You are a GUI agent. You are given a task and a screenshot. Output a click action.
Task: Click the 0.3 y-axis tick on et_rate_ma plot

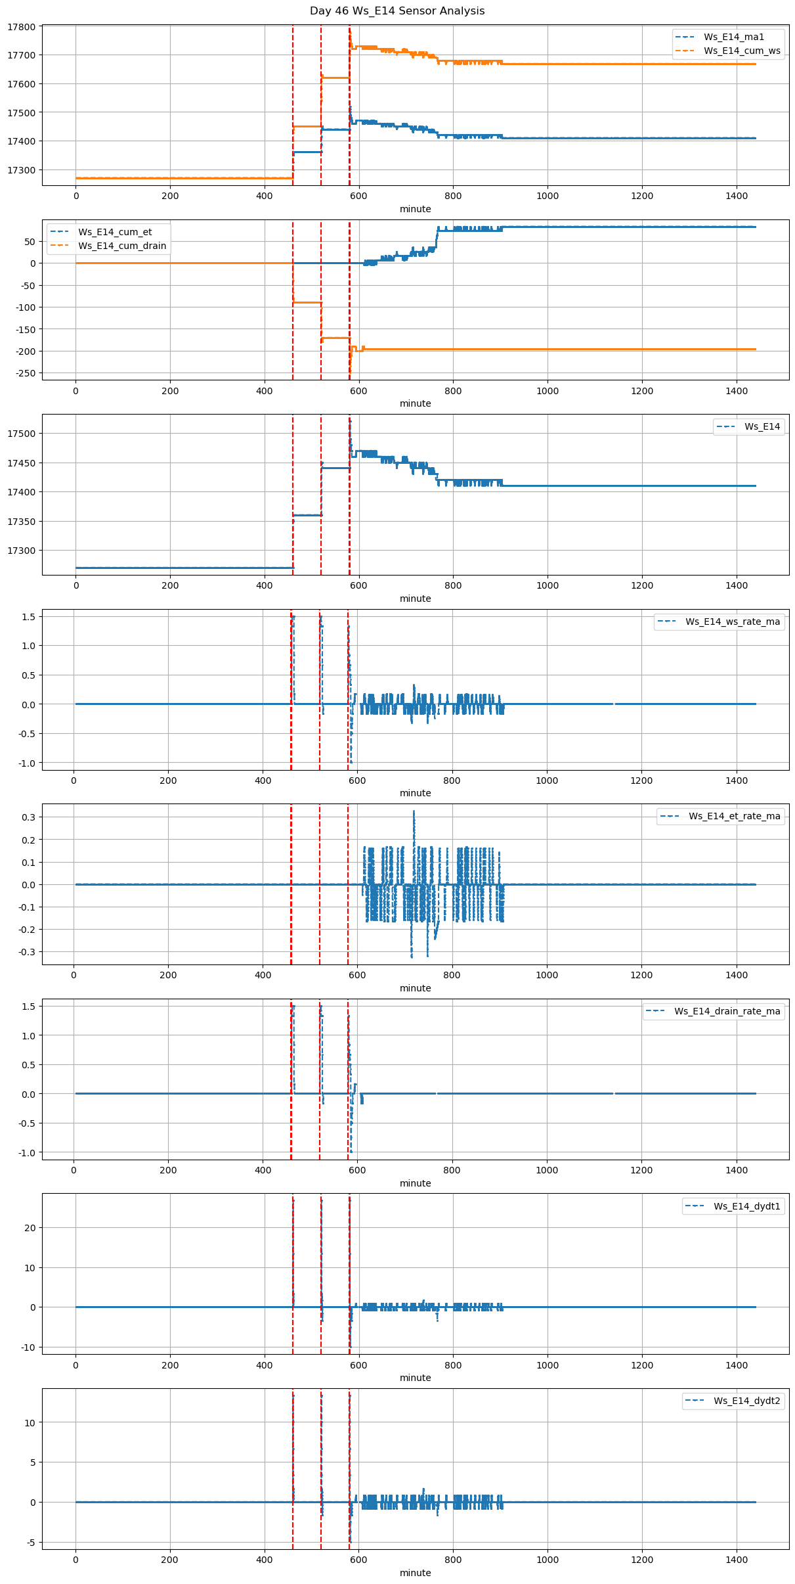coord(28,817)
